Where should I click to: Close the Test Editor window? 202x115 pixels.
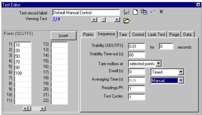click(198, 5)
